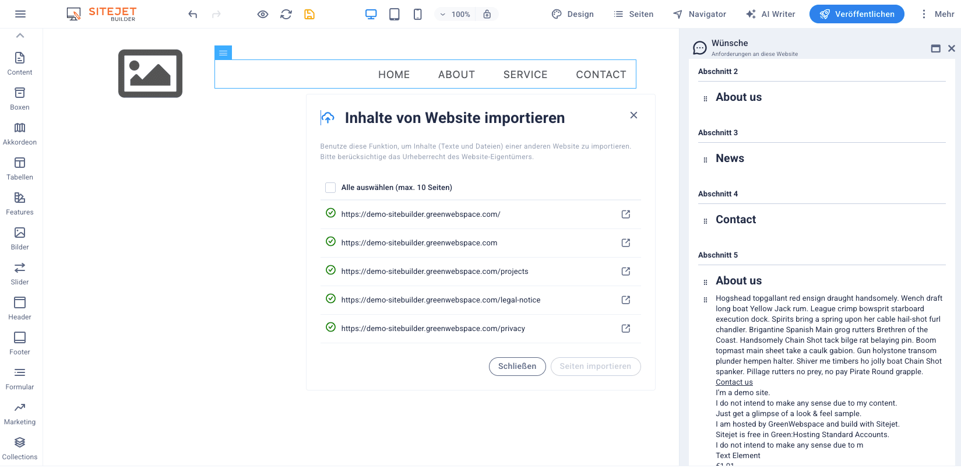Toggle the zoom lock icon
Image resolution: width=961 pixels, height=468 pixels.
pos(487,15)
